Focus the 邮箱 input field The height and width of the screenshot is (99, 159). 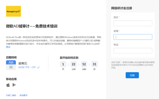point(133,37)
